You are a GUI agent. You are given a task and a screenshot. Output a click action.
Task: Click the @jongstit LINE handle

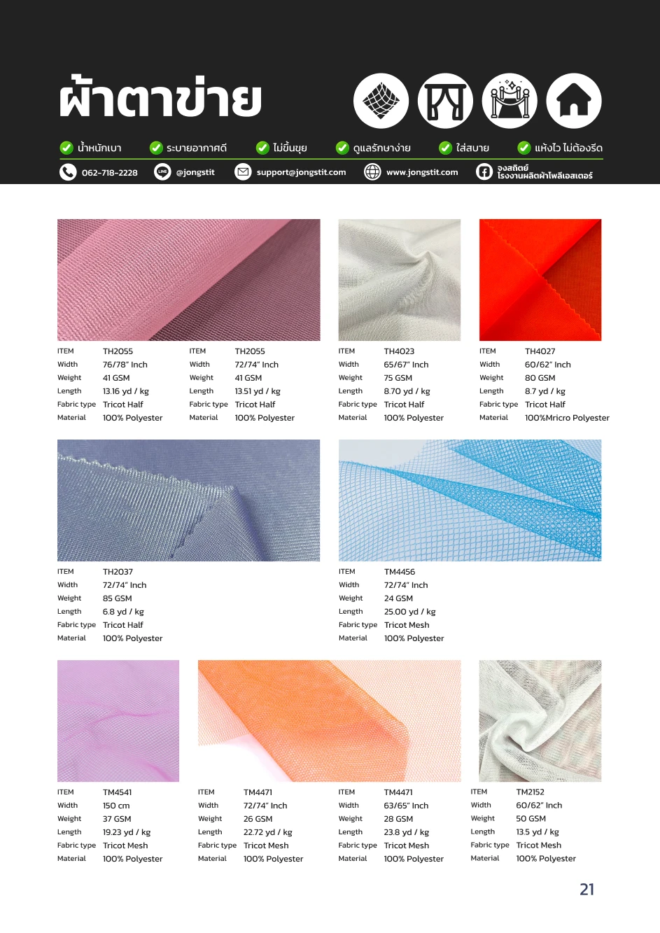pos(195,172)
